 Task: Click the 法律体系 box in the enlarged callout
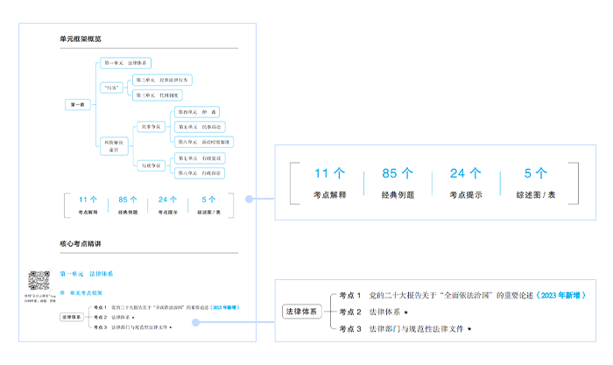click(300, 312)
